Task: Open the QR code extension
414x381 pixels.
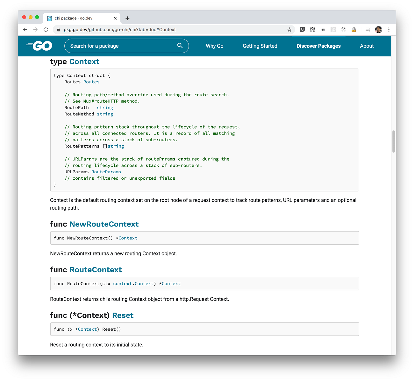Action: [x=312, y=30]
